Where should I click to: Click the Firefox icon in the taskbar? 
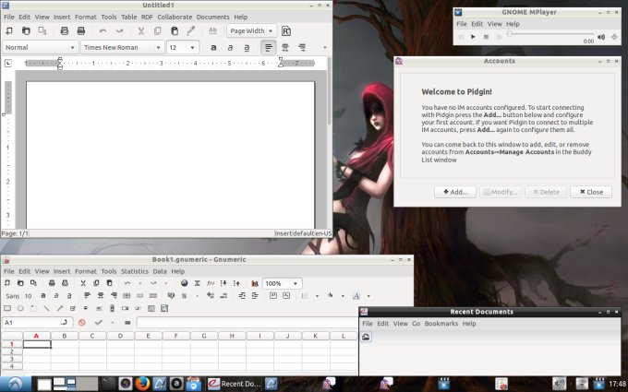[142, 383]
